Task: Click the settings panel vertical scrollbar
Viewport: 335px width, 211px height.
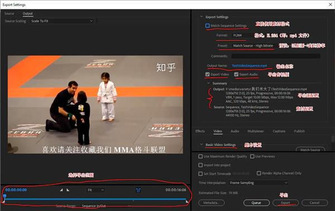Action: tap(333, 139)
